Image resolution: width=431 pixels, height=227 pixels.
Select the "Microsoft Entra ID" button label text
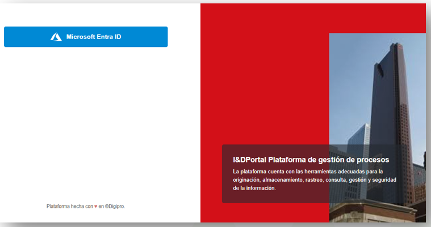pos(94,37)
